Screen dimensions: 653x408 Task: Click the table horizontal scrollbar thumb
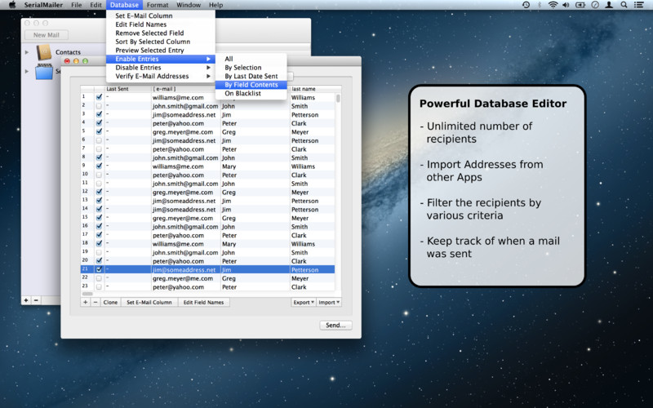87,294
